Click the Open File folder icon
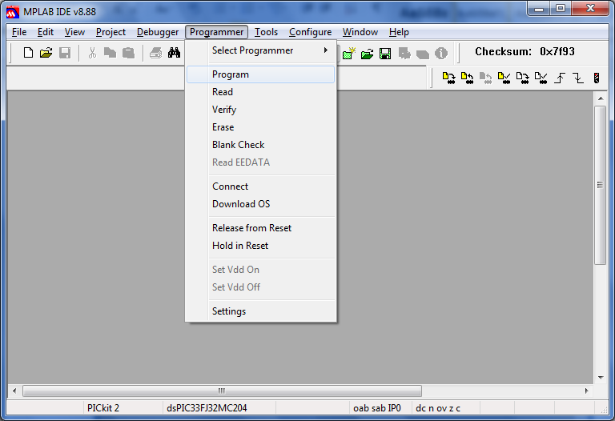Screen dimensions: 615x421 click(46, 53)
